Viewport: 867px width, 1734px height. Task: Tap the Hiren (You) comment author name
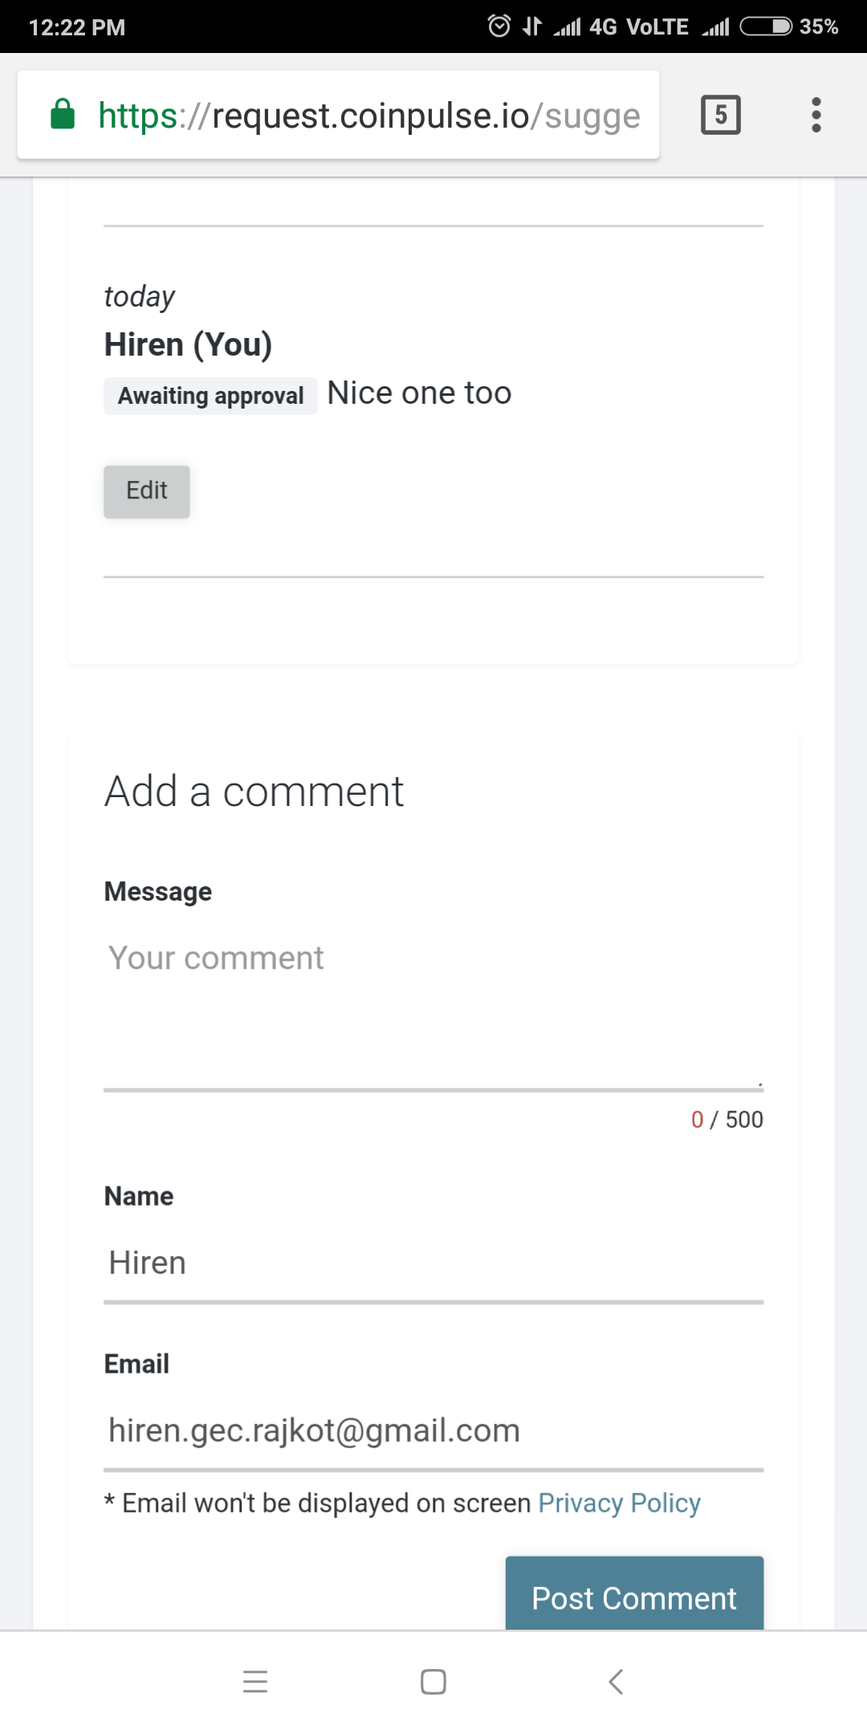(189, 344)
